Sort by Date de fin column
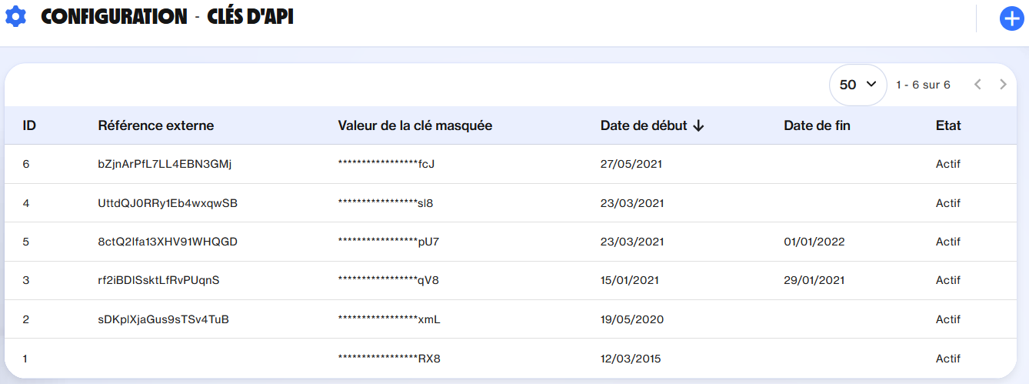The image size is (1029, 384). pos(817,125)
